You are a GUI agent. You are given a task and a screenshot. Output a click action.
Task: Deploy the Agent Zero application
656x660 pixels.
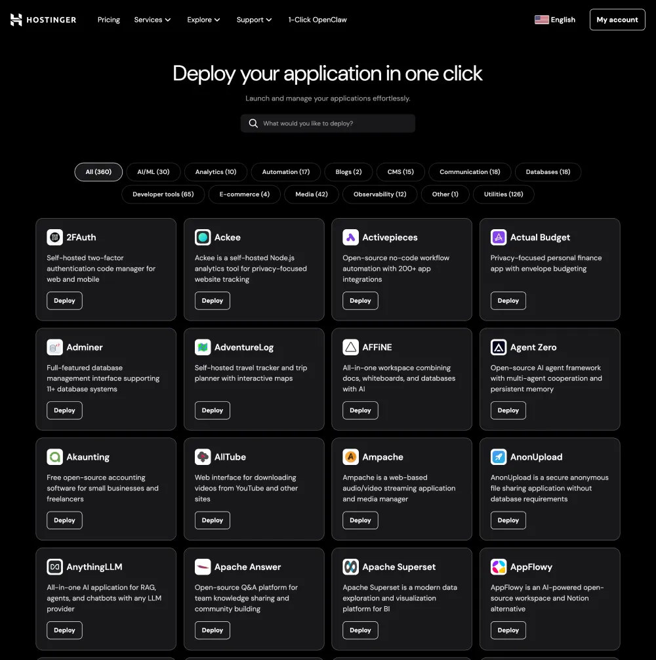508,410
